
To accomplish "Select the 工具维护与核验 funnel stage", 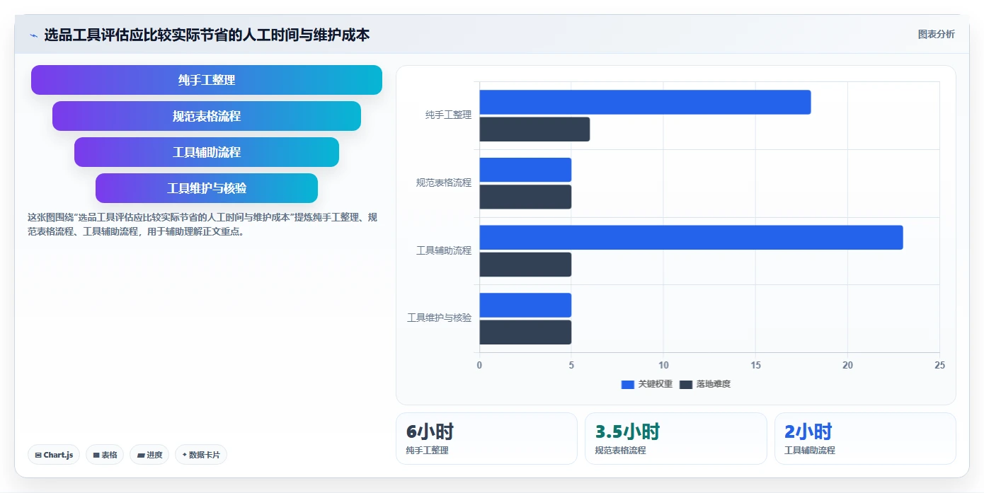I will (207, 188).
